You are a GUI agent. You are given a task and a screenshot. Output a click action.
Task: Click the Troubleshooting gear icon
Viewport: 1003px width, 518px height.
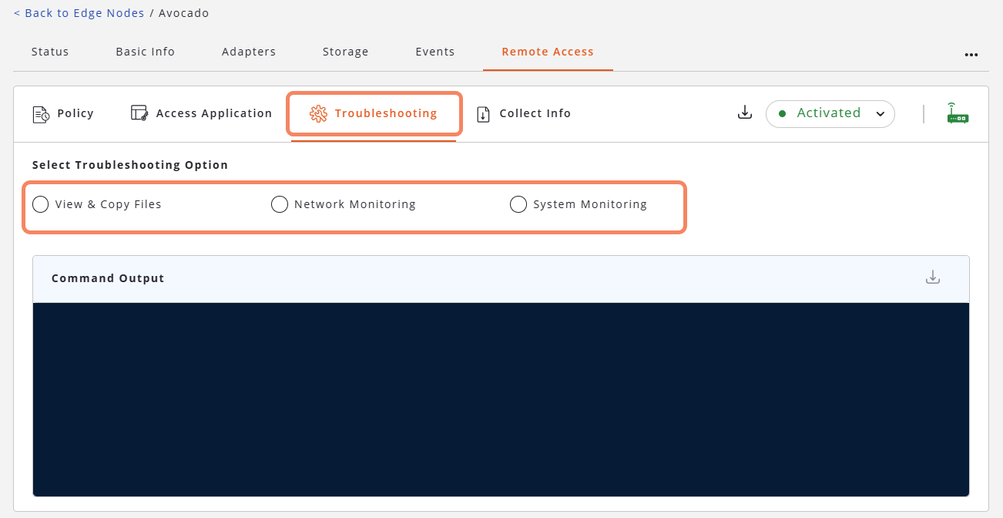pos(318,114)
